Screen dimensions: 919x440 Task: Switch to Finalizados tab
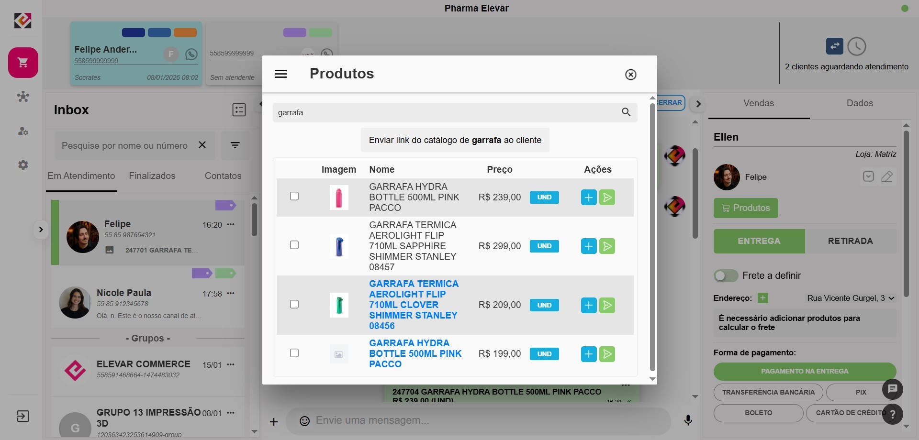[152, 176]
